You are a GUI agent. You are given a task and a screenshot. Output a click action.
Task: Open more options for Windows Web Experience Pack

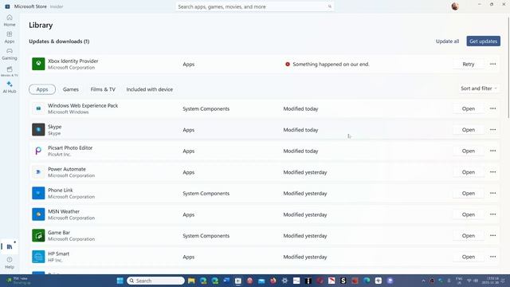coord(492,108)
